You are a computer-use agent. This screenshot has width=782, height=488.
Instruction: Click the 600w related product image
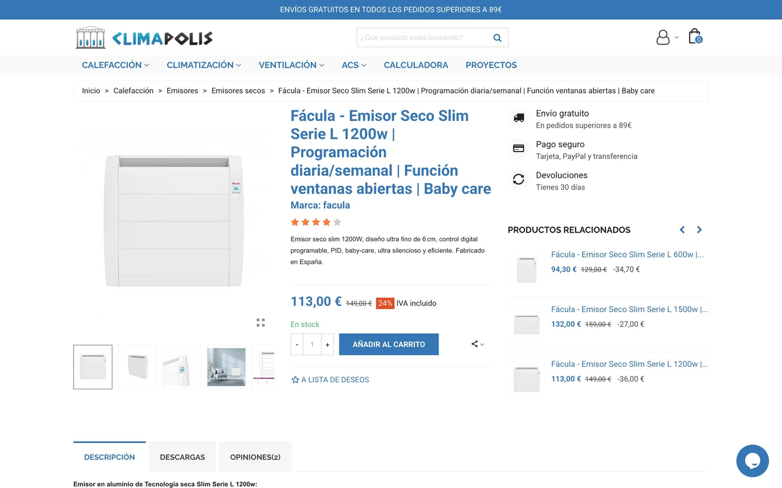527,269
